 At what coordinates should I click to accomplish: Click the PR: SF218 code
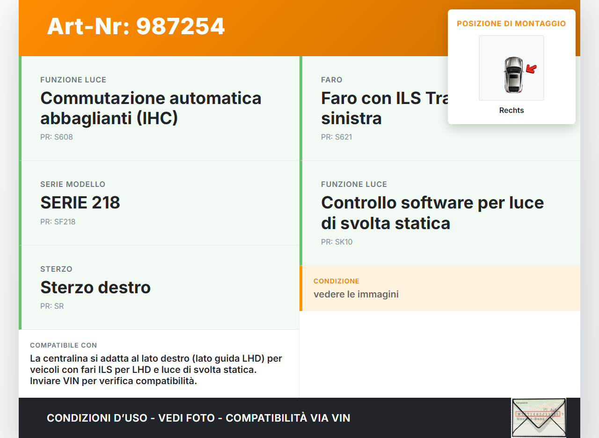[x=58, y=222]
